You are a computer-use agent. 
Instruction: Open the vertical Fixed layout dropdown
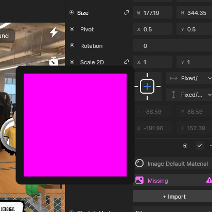pos(189,95)
